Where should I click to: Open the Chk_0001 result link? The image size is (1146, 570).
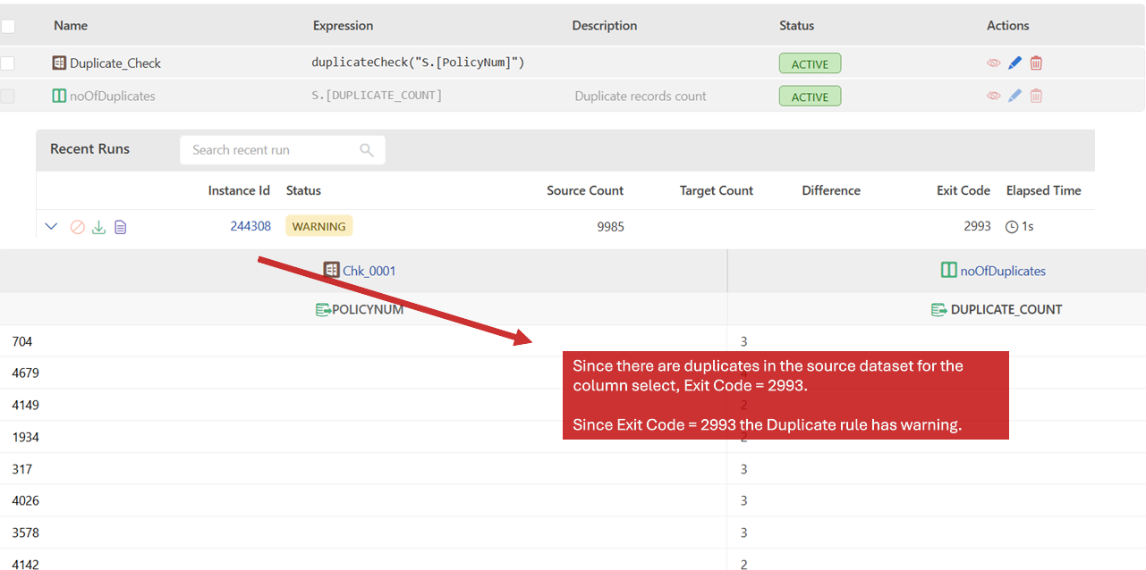pyautogui.click(x=369, y=271)
